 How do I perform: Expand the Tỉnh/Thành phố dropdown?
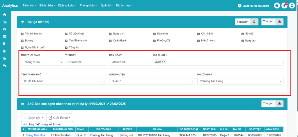pos(64,81)
